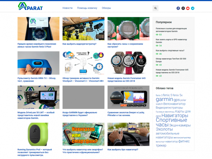
Task: Open DriveLuxe 50 LMT article link
Action: (x=36, y=115)
